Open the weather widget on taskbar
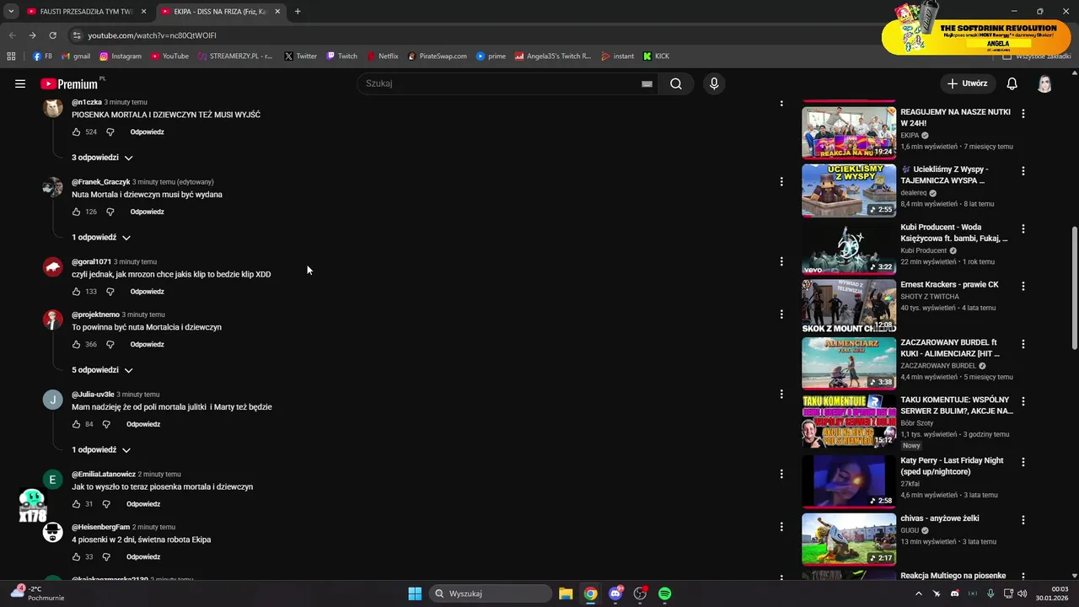This screenshot has width=1079, height=607. click(37, 594)
